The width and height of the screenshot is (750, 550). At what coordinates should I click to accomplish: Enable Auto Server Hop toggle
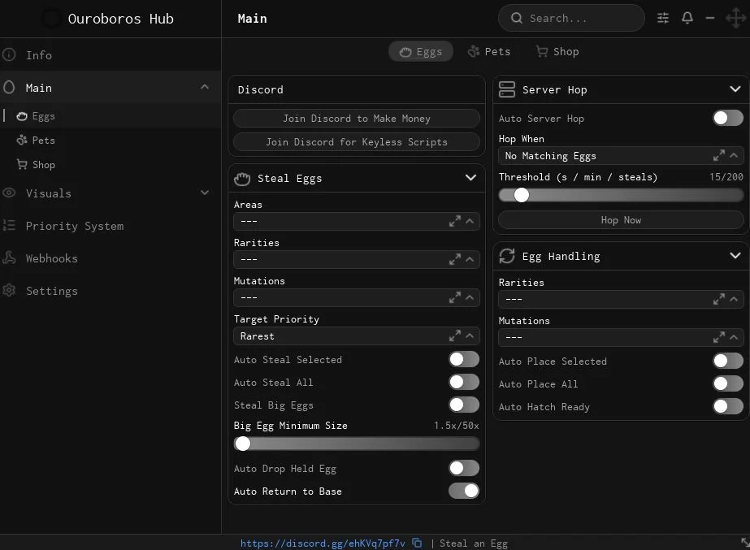728,118
